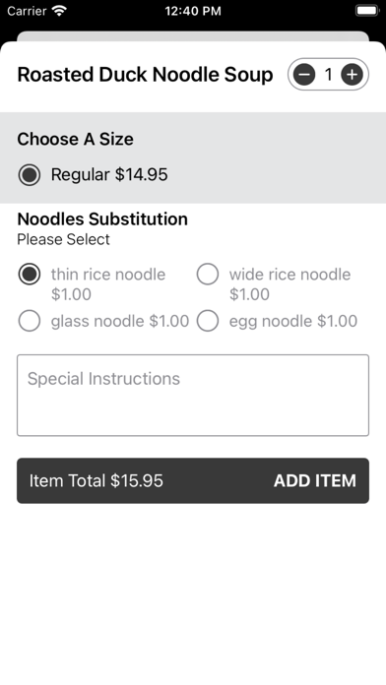Choose thin rice noodle option
Viewport: 386px width, 685px height.
point(30,275)
